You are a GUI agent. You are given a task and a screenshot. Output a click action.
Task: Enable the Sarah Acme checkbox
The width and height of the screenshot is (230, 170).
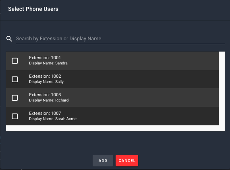(x=15, y=116)
